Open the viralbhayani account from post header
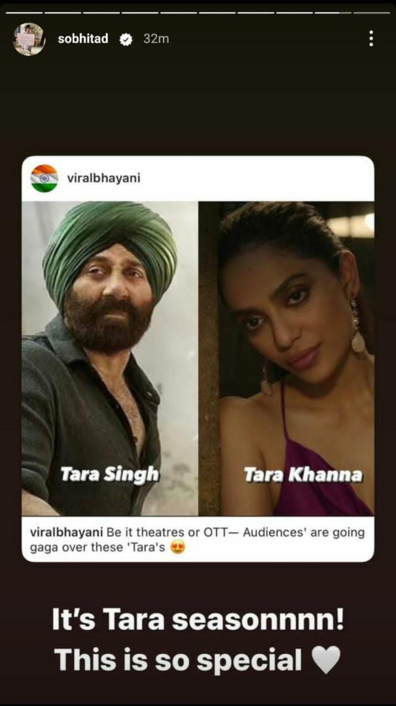Viewport: 396px width, 706px height. click(x=103, y=179)
